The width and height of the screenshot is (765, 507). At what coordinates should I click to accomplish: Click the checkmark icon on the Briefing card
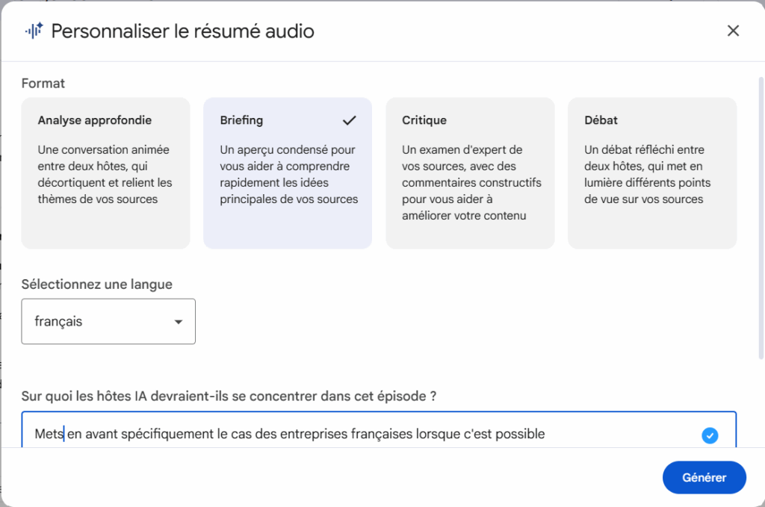tap(349, 120)
